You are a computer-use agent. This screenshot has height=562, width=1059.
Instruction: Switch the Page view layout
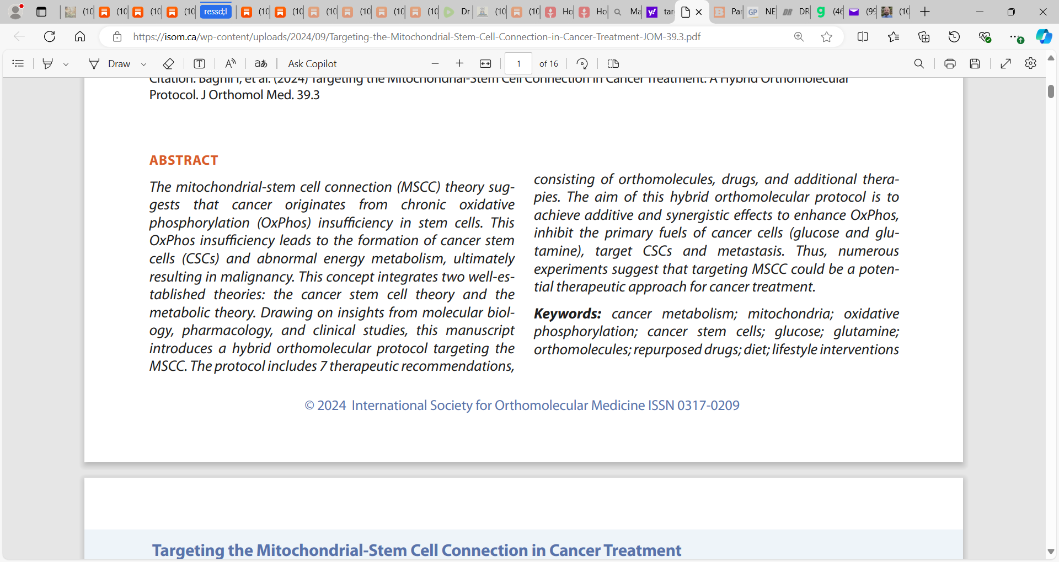pos(613,63)
